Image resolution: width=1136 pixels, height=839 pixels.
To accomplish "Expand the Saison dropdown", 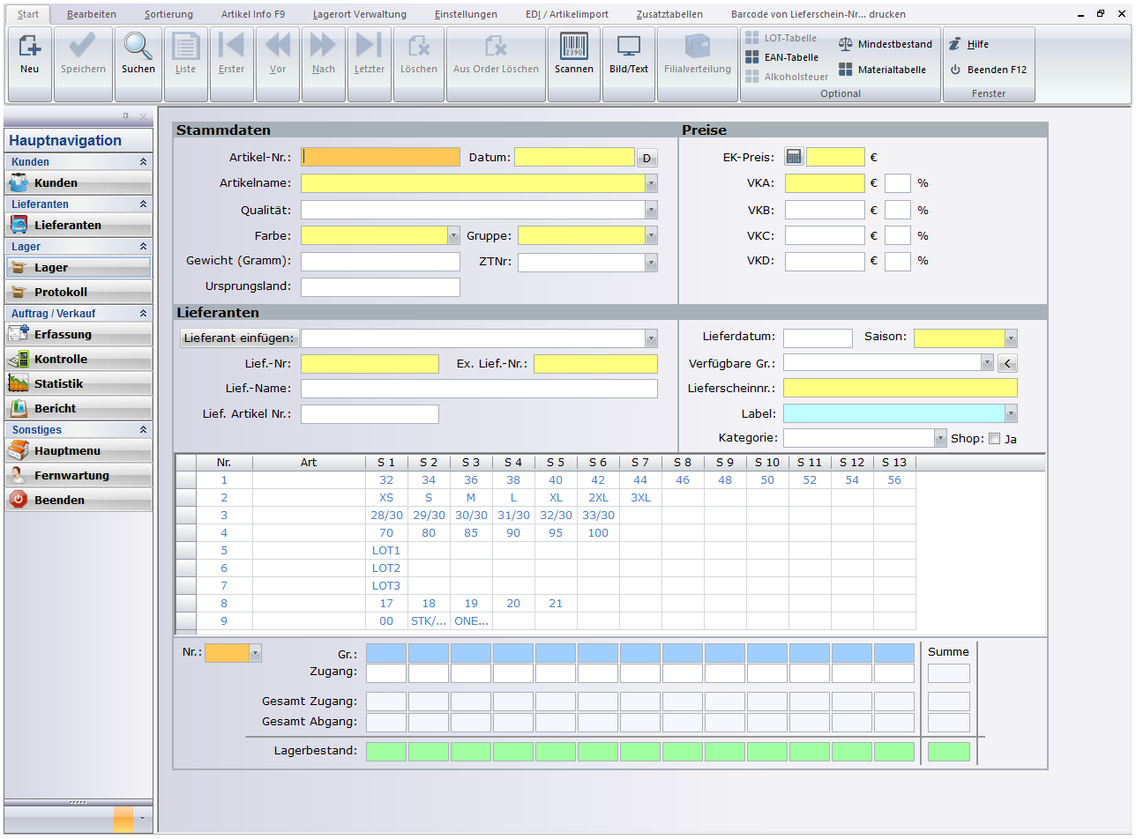I will coord(1011,338).
